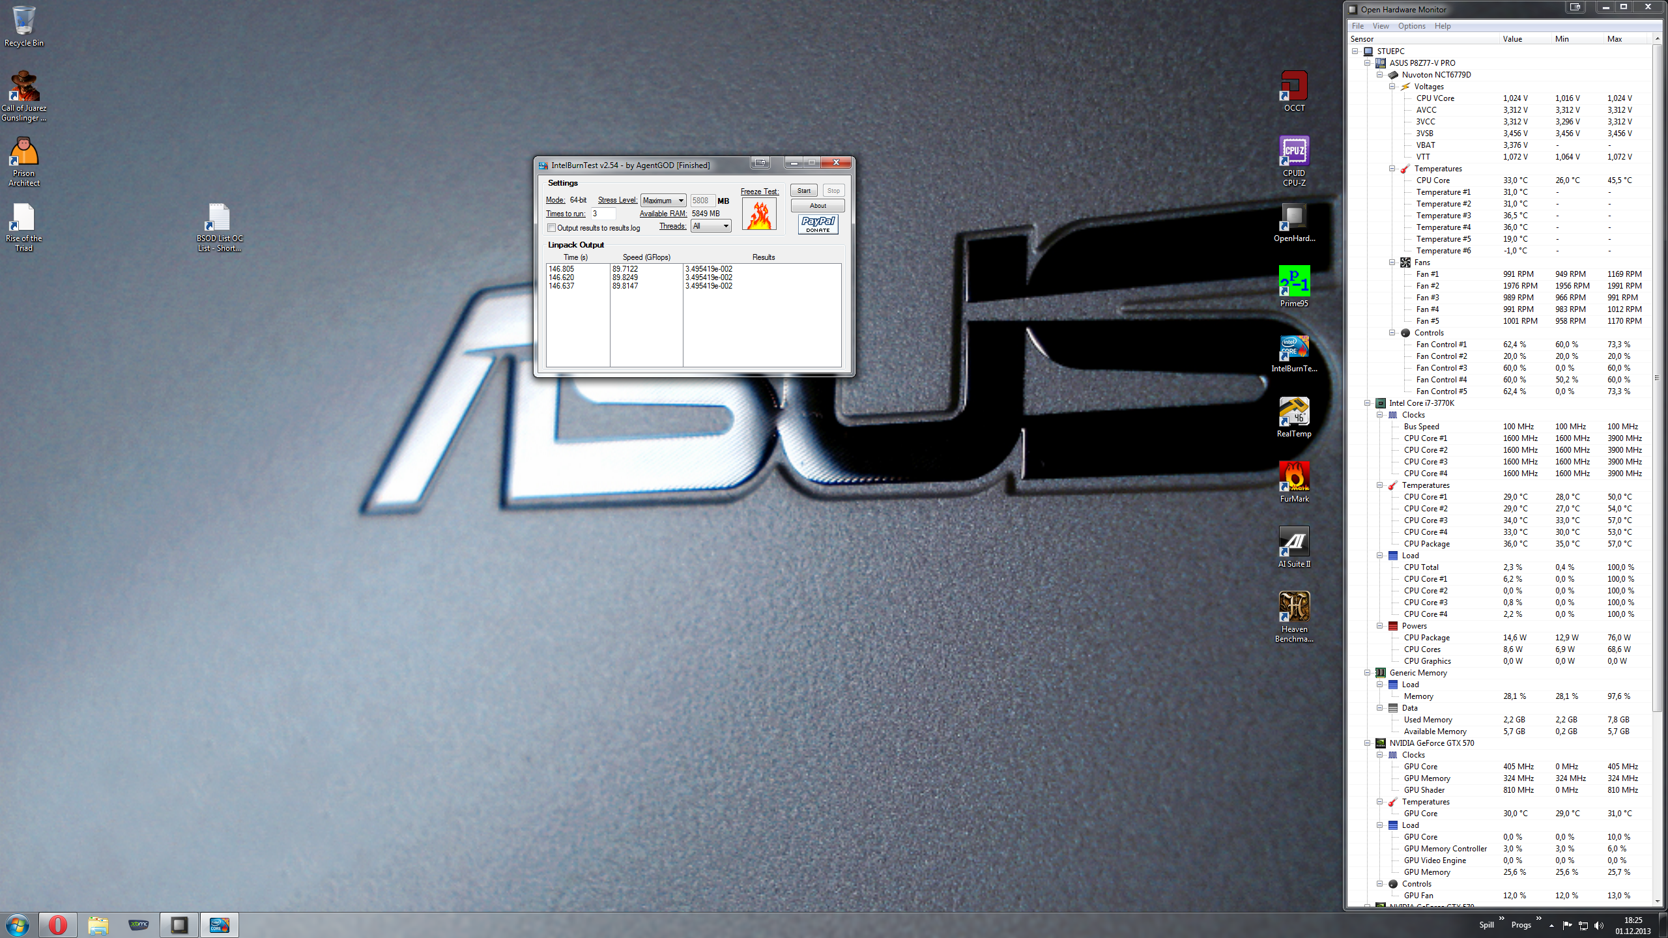
Task: Select the Prison Architect desktop icon
Action: click(23, 162)
